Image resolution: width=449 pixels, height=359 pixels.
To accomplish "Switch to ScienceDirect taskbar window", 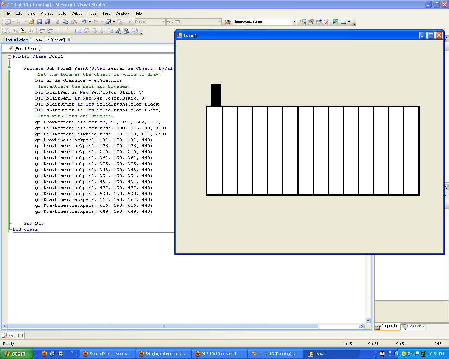I will tap(107, 354).
